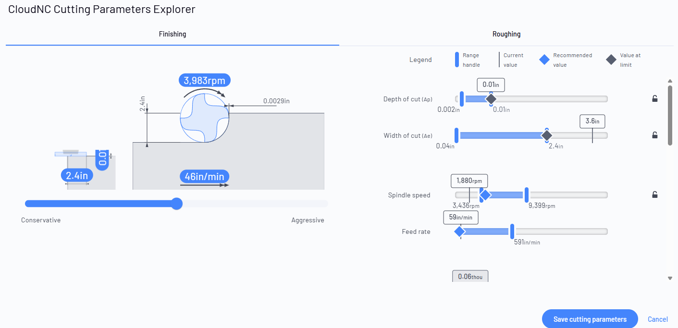Click the 2.4in tool width label

click(x=77, y=175)
